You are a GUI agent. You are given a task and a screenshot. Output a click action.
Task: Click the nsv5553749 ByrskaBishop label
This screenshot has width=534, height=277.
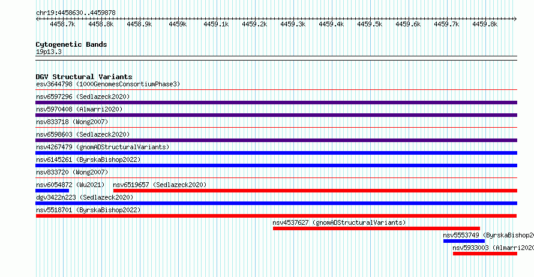pyautogui.click(x=488, y=235)
